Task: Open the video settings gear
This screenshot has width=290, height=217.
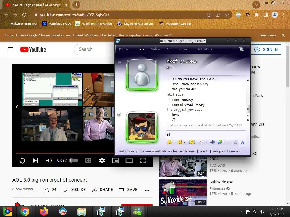Action: (102, 160)
